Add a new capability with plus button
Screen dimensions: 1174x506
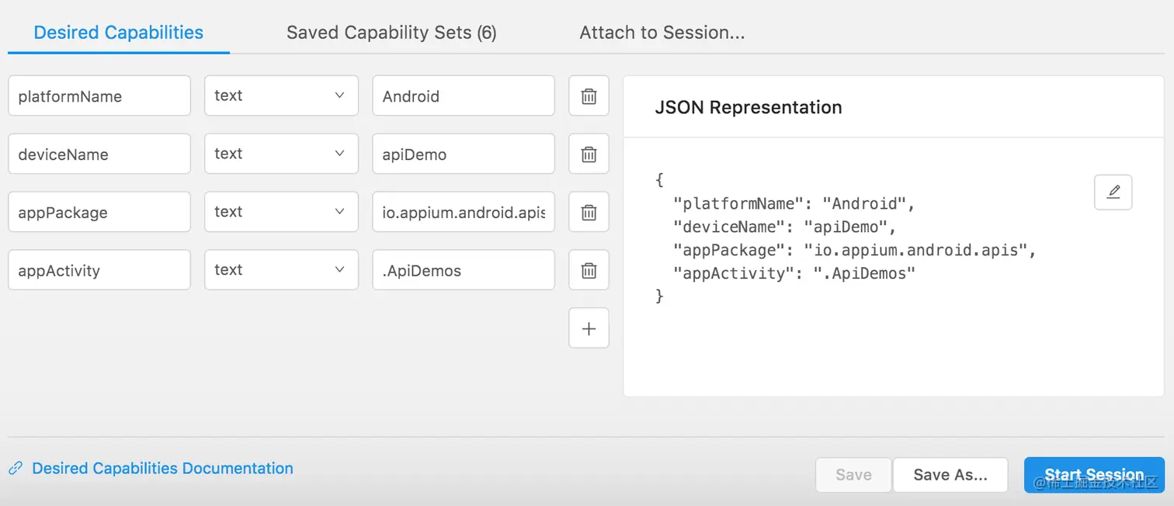click(589, 328)
